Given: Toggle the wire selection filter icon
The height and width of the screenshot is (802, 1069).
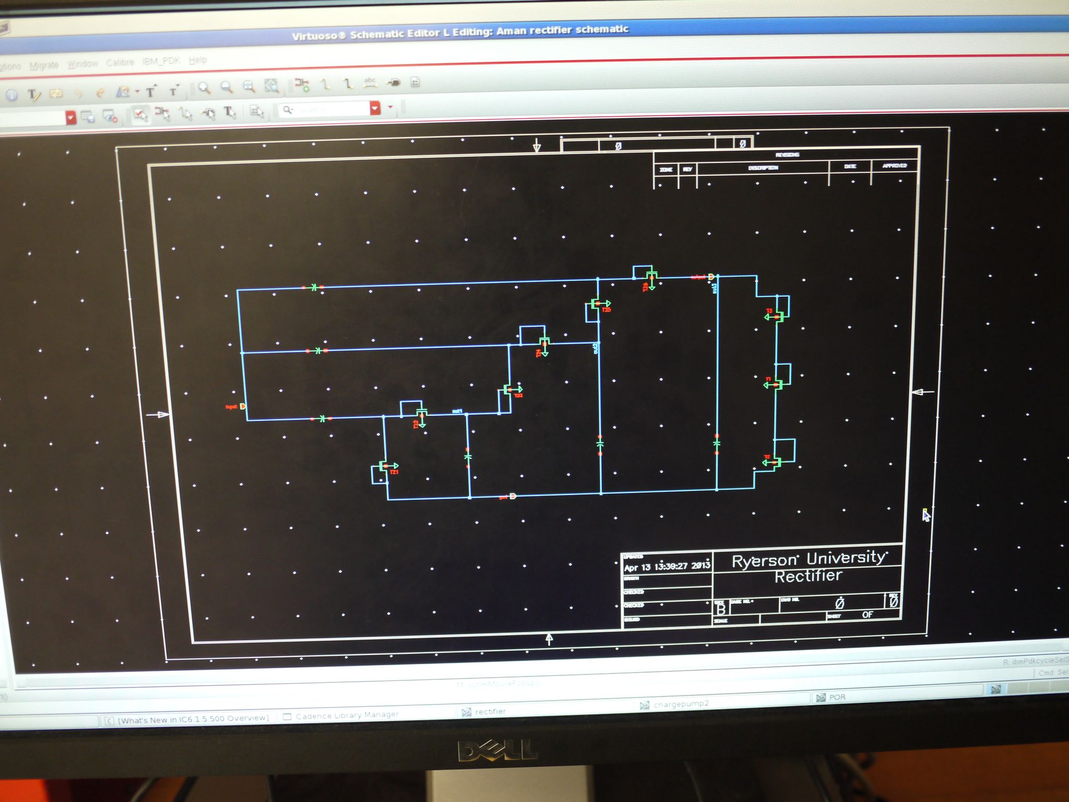Looking at the screenshot, I should pyautogui.click(x=186, y=113).
